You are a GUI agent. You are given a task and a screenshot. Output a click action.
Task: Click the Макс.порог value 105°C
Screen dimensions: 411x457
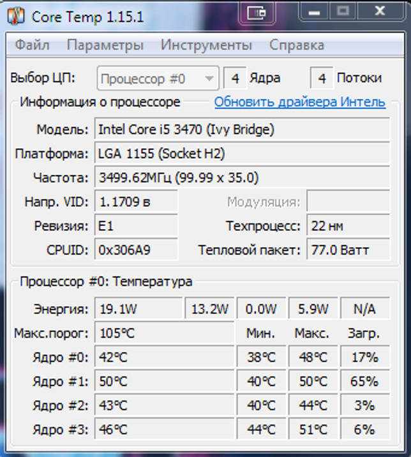click(164, 333)
